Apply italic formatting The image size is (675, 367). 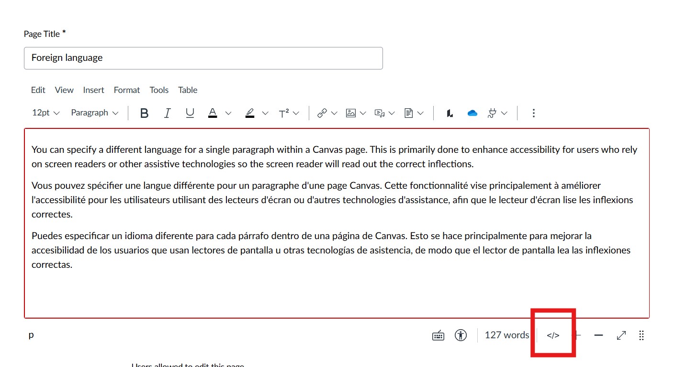click(x=167, y=113)
